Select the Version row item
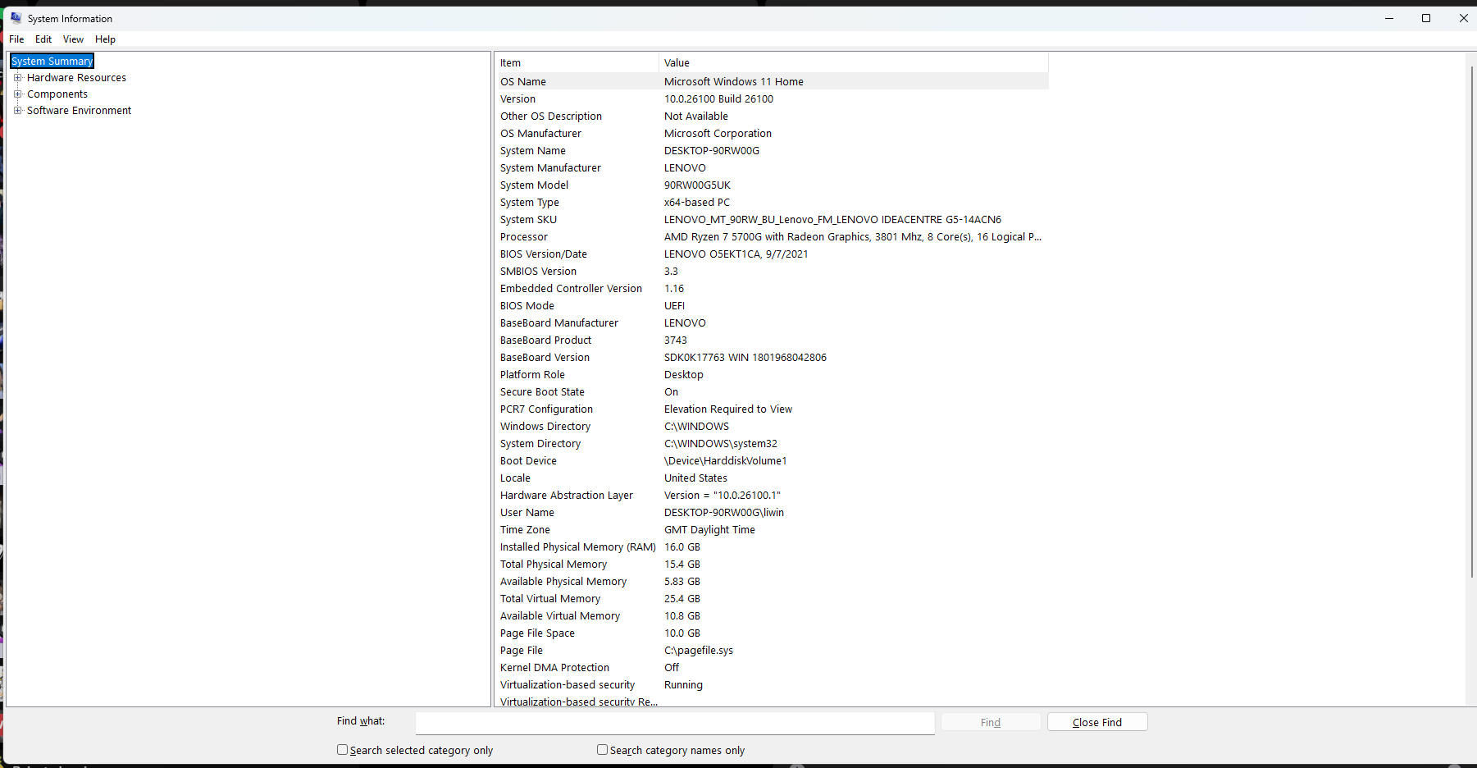Image resolution: width=1477 pixels, height=768 pixels. point(773,99)
